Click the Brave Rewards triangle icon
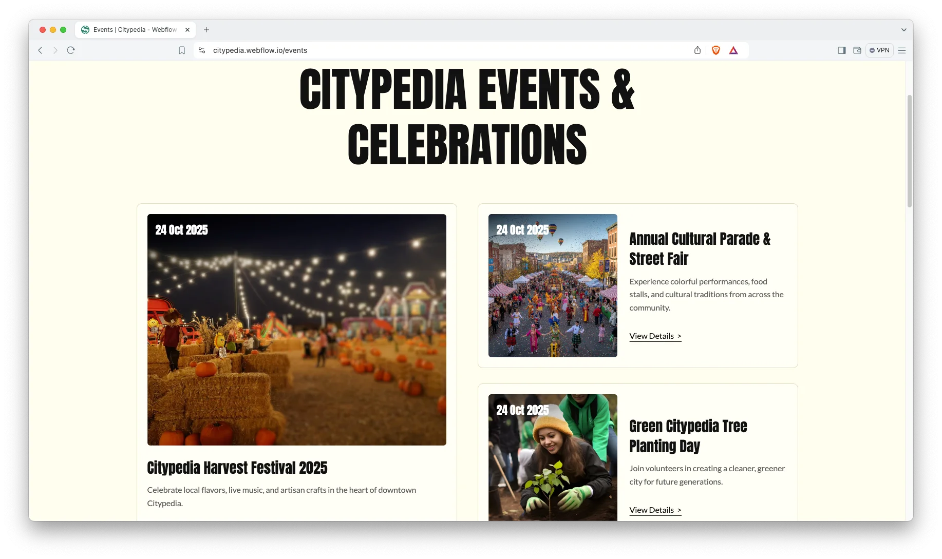 733,50
